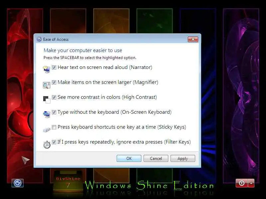266x199 pixels.
Task: Uncheck the Narrator checkbox
Action: [x=54, y=67]
